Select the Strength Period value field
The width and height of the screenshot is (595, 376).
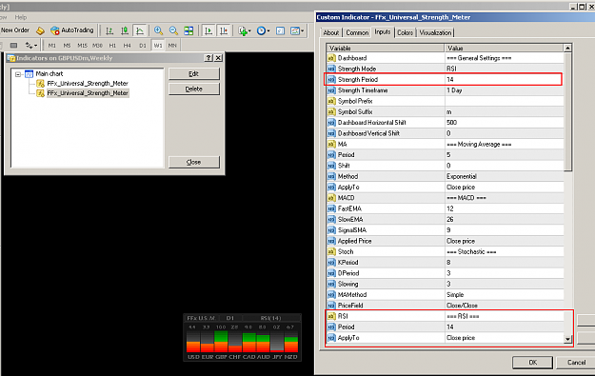[504, 79]
